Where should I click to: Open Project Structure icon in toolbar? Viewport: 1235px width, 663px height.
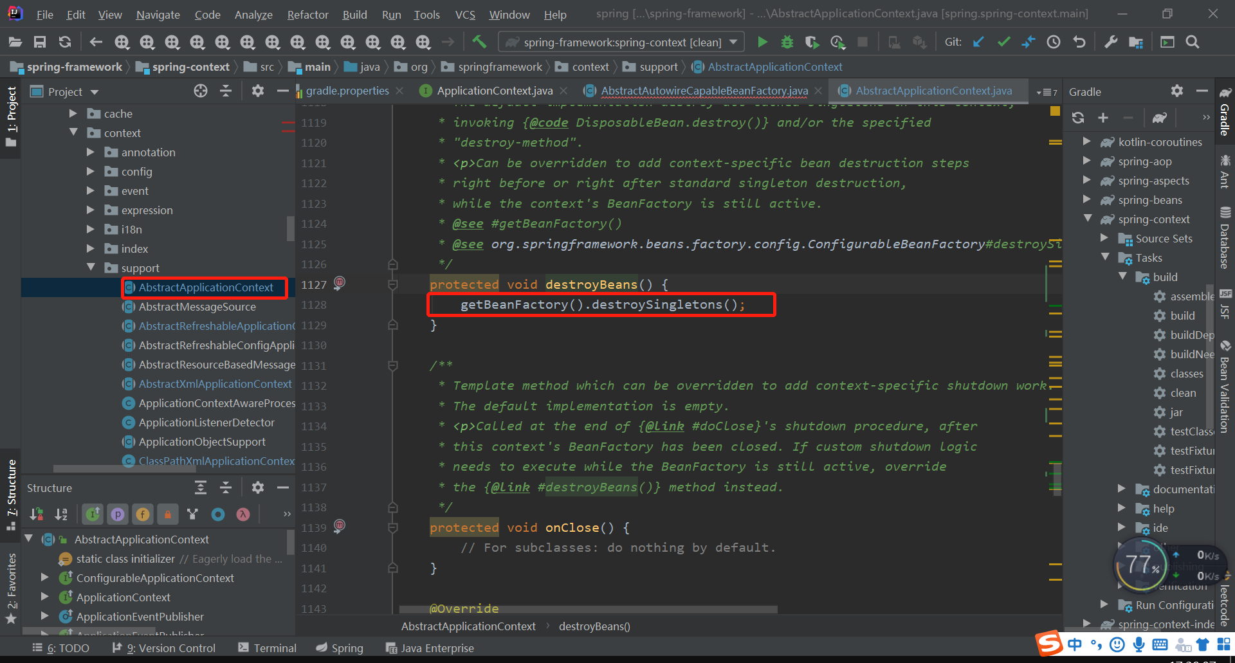(1136, 42)
